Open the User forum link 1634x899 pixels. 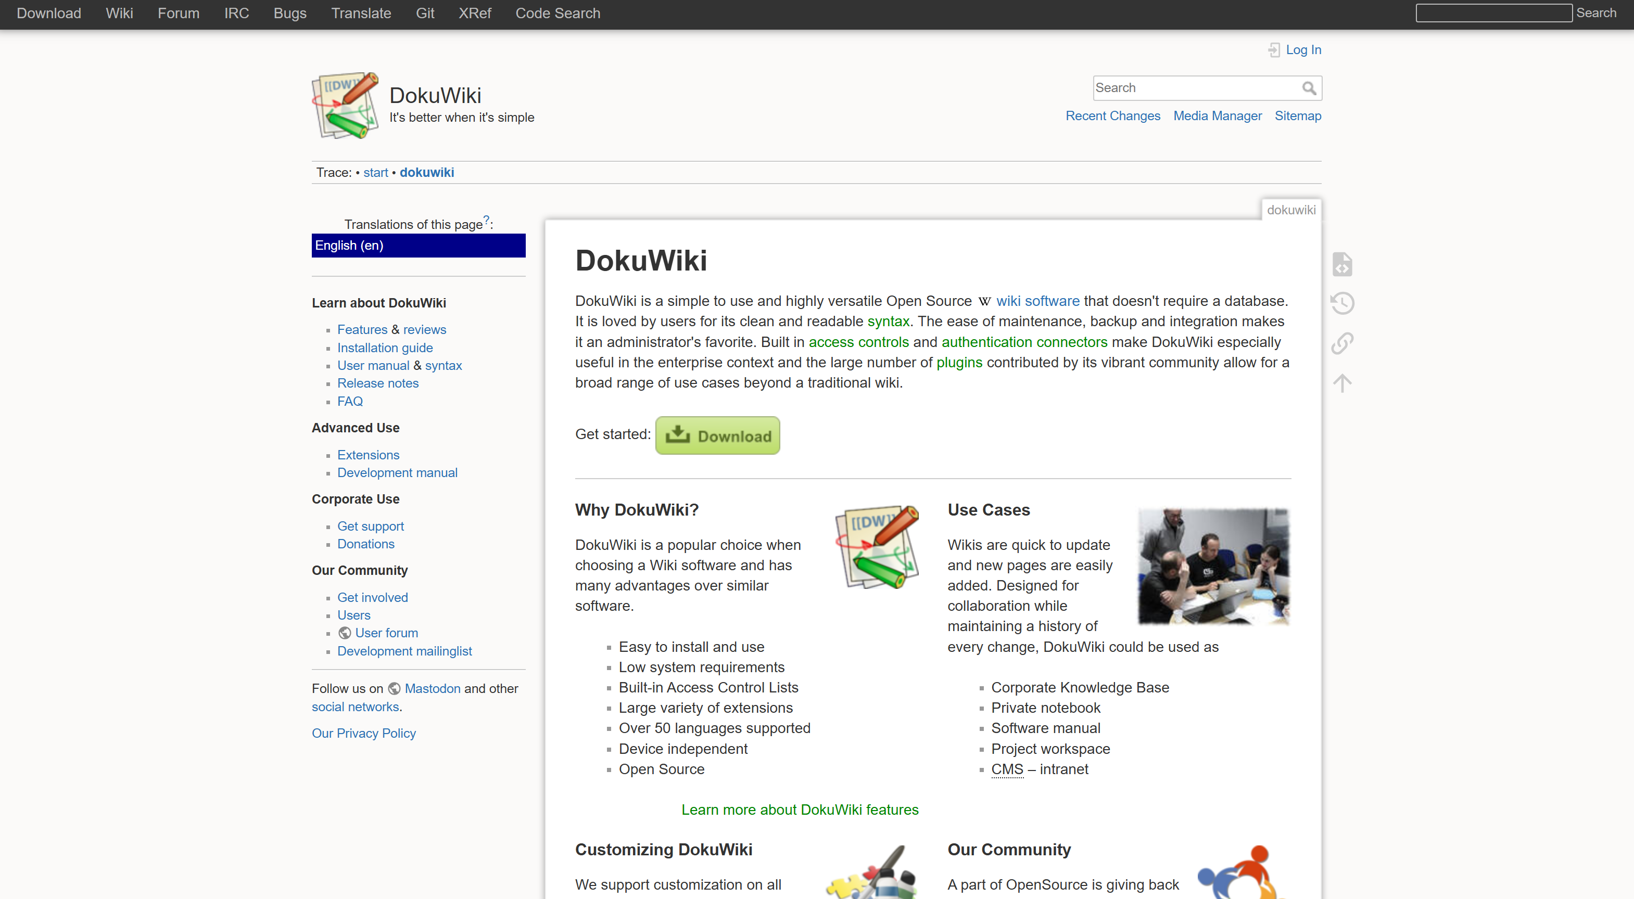point(386,633)
